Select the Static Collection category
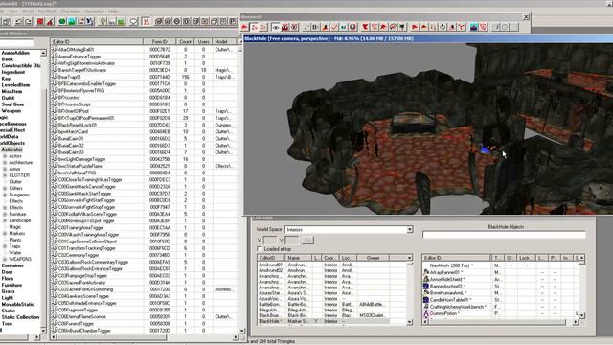613x345 pixels. 20,317
